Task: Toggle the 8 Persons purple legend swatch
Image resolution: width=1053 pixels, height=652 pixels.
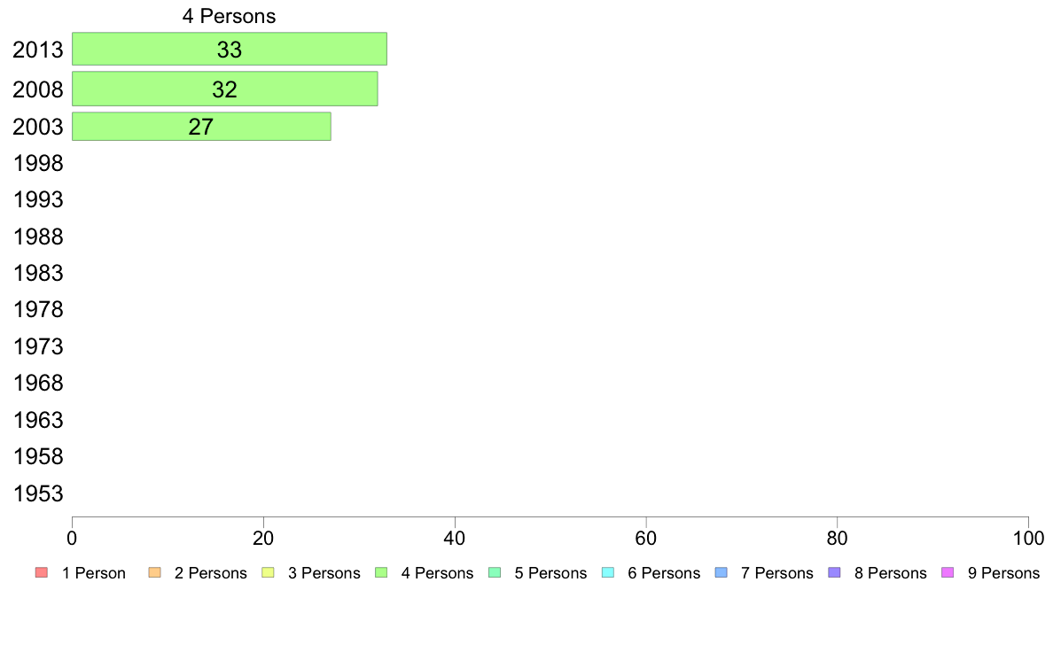Action: click(835, 573)
